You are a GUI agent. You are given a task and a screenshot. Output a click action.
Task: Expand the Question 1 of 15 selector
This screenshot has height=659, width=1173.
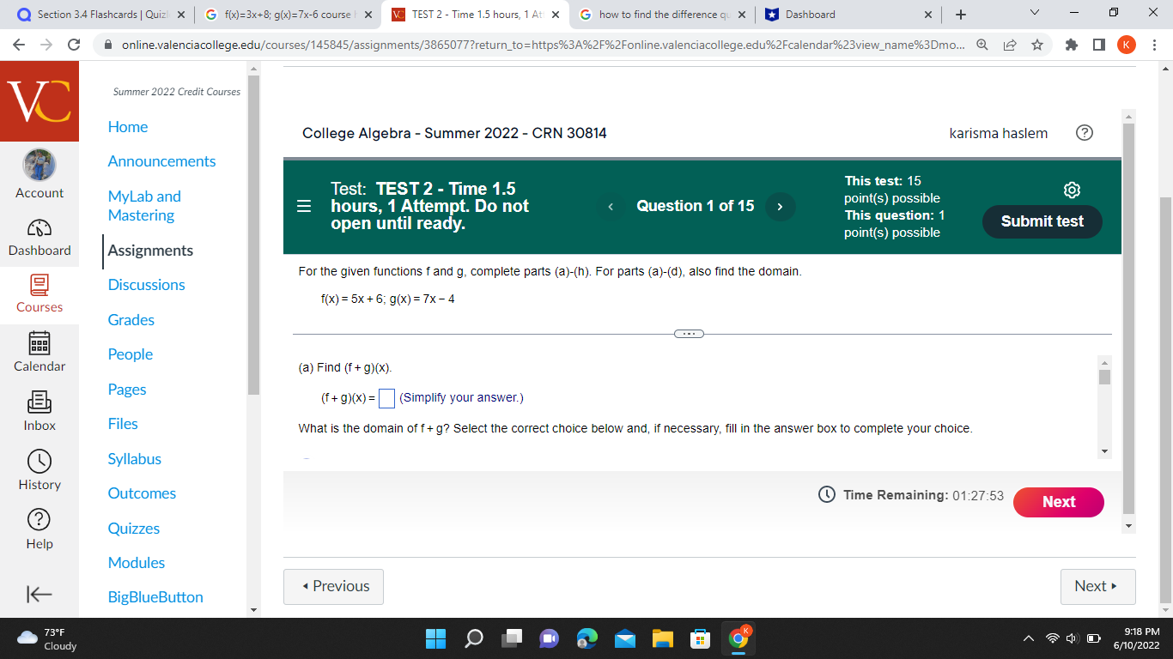[695, 206]
